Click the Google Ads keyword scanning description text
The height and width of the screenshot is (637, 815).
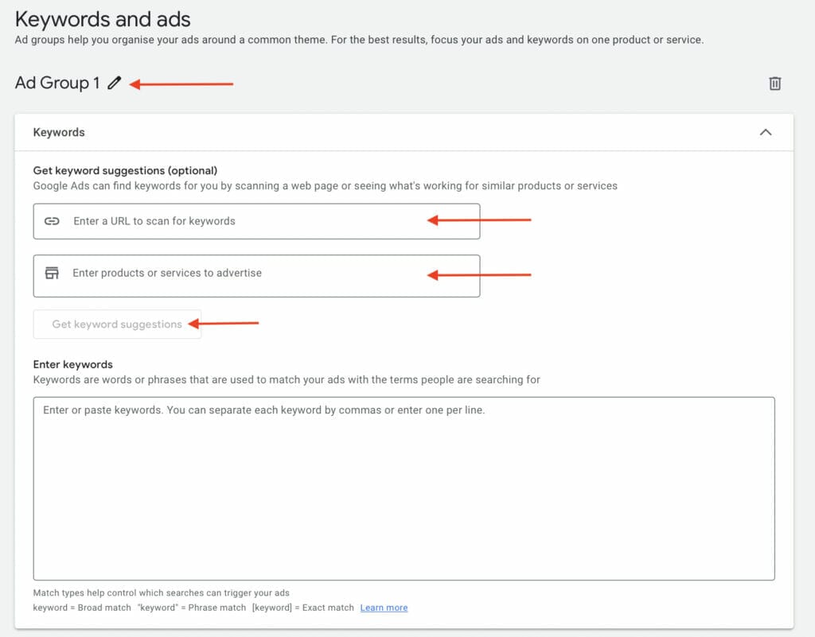[x=325, y=185]
